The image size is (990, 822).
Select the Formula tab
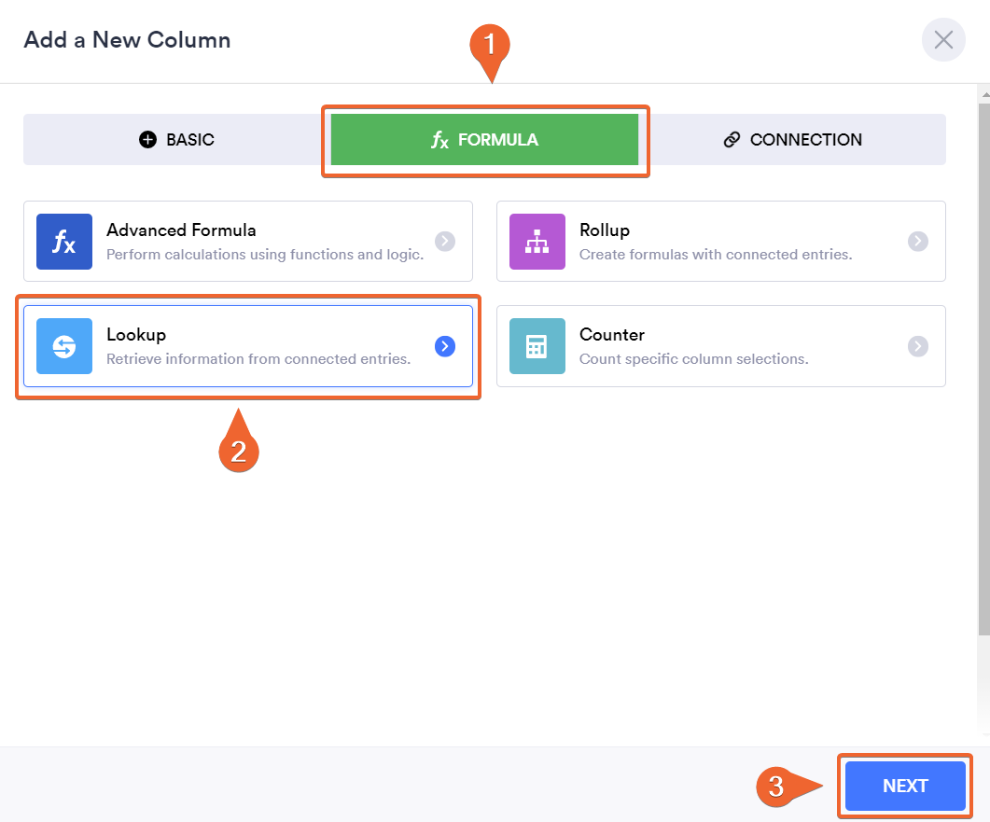[485, 140]
